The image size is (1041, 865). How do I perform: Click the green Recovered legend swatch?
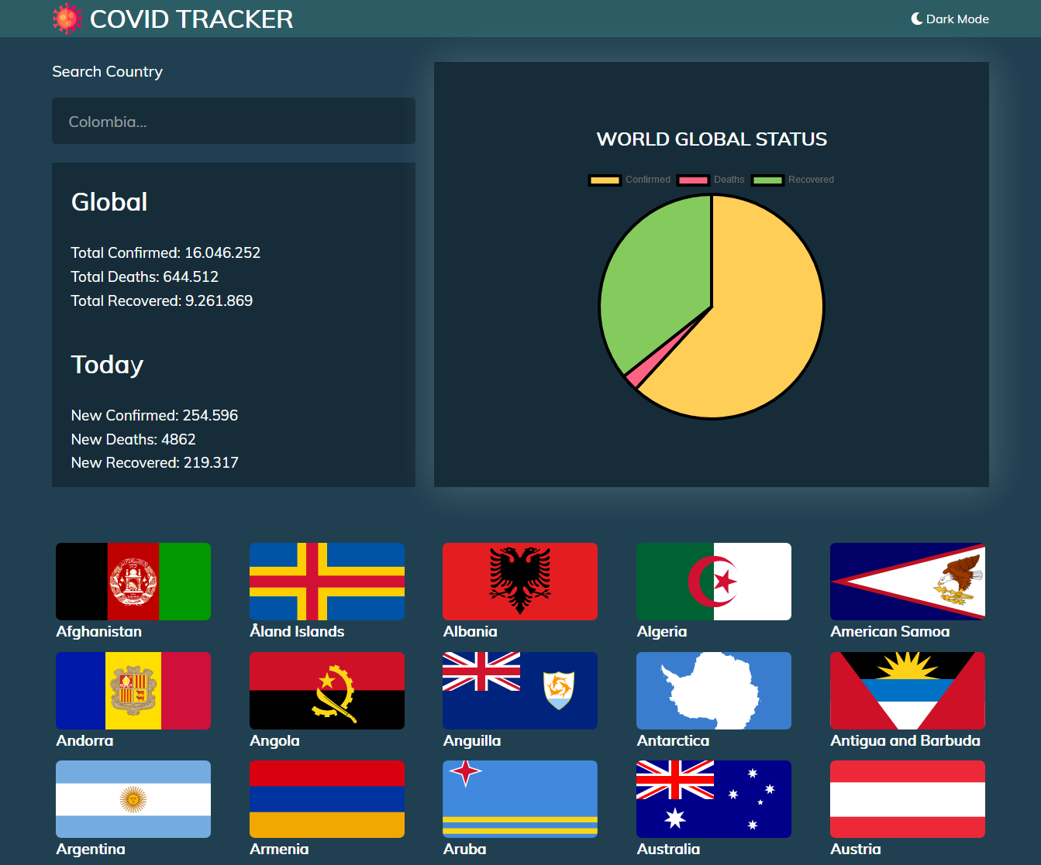pyautogui.click(x=767, y=180)
